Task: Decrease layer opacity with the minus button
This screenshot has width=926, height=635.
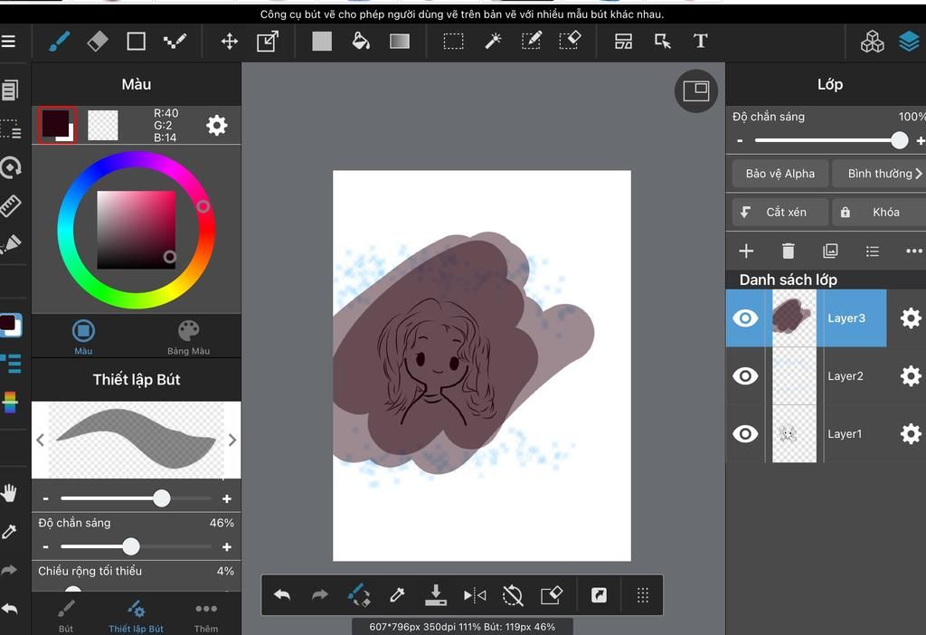Action: 740,140
